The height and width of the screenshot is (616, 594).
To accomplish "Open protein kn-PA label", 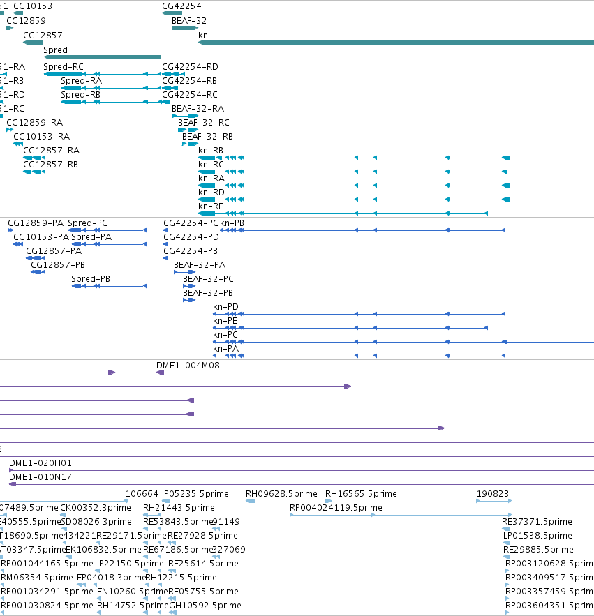I will (x=225, y=349).
